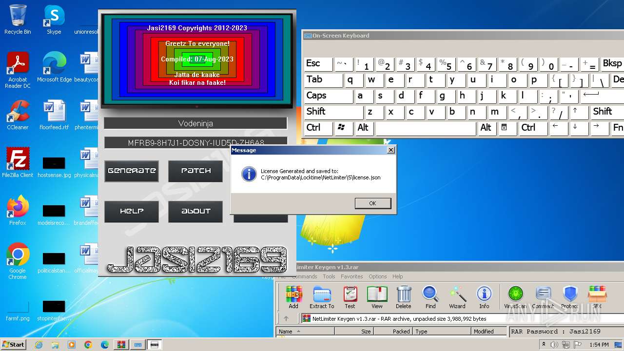Viewport: 624px width, 351px height.
Task: Click the Patch button in keygen
Action: click(195, 171)
